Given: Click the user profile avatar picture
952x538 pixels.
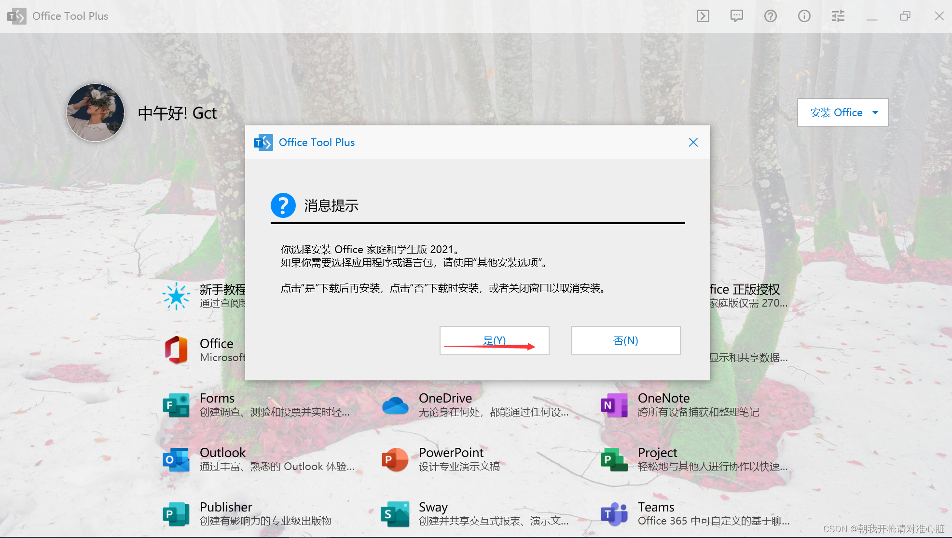Looking at the screenshot, I should click(96, 113).
